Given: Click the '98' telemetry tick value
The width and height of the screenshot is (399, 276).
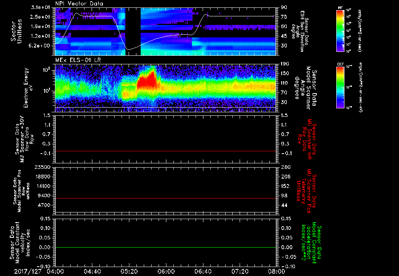Looking at the screenshot, I should pos(284,196).
